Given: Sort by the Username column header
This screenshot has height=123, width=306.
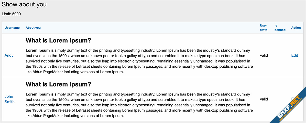Looking at the screenshot, I should [12, 28].
